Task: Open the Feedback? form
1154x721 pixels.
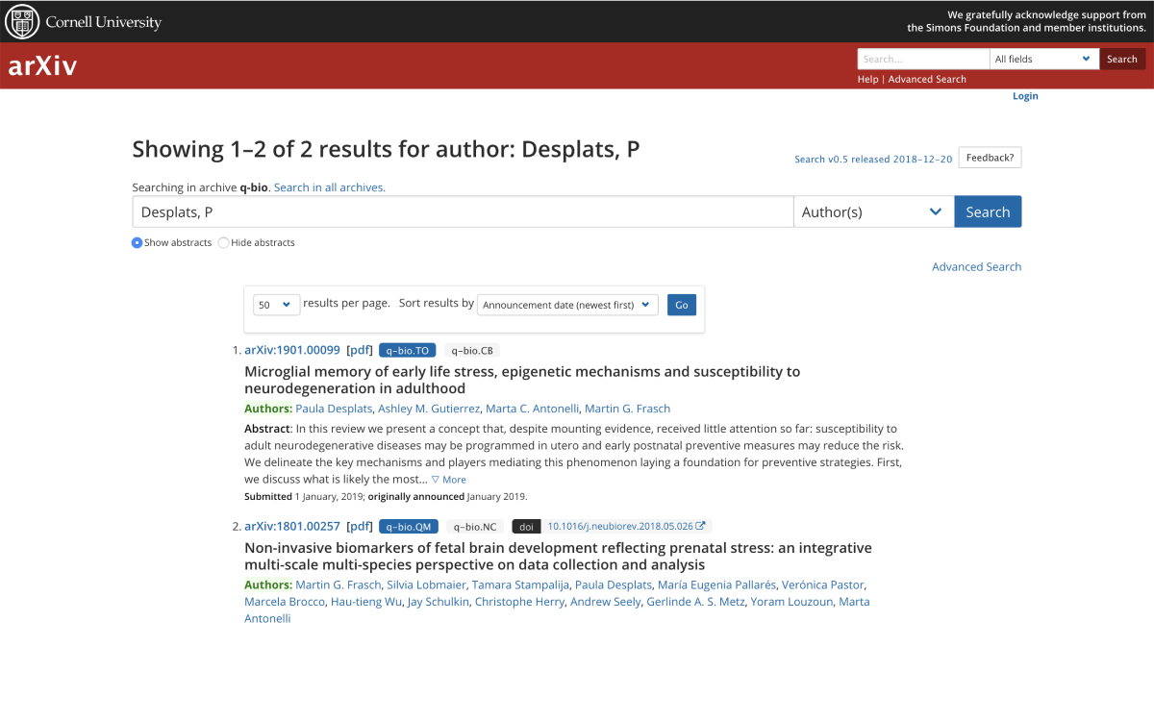Action: (990, 157)
